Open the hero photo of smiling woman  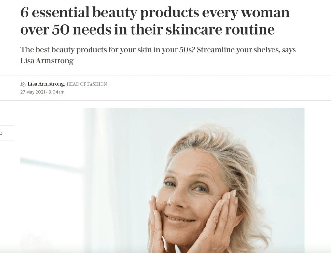162,180
